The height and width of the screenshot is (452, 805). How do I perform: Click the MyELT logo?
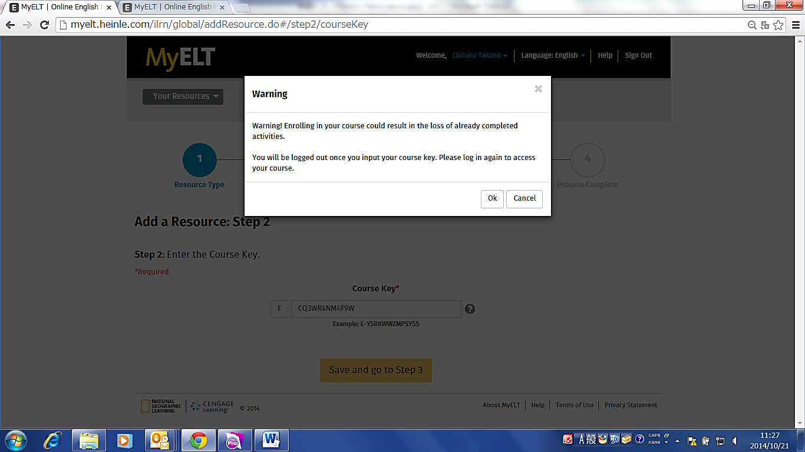(180, 58)
